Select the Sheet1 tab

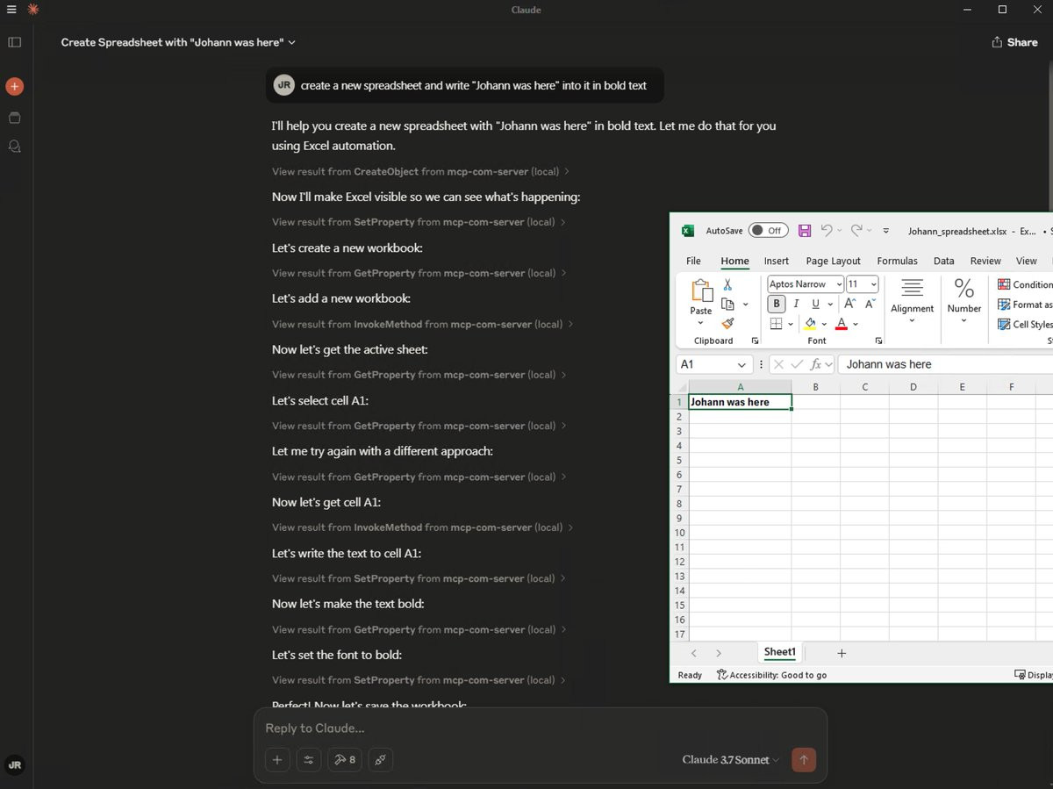779,652
